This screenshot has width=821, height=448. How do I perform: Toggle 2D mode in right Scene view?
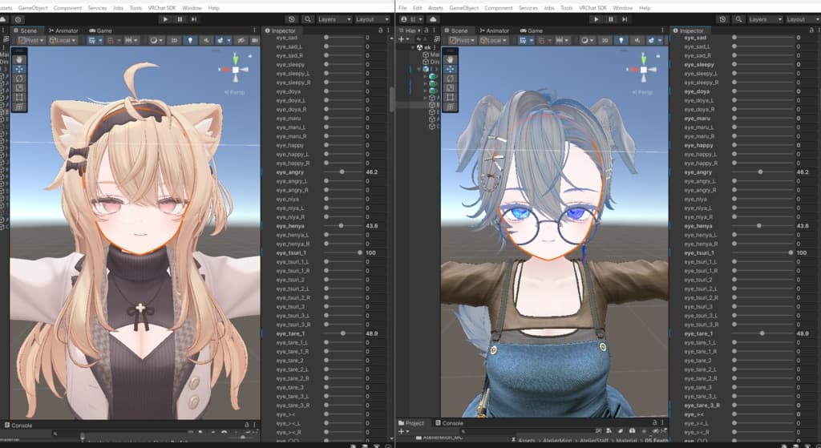pyautogui.click(x=605, y=40)
